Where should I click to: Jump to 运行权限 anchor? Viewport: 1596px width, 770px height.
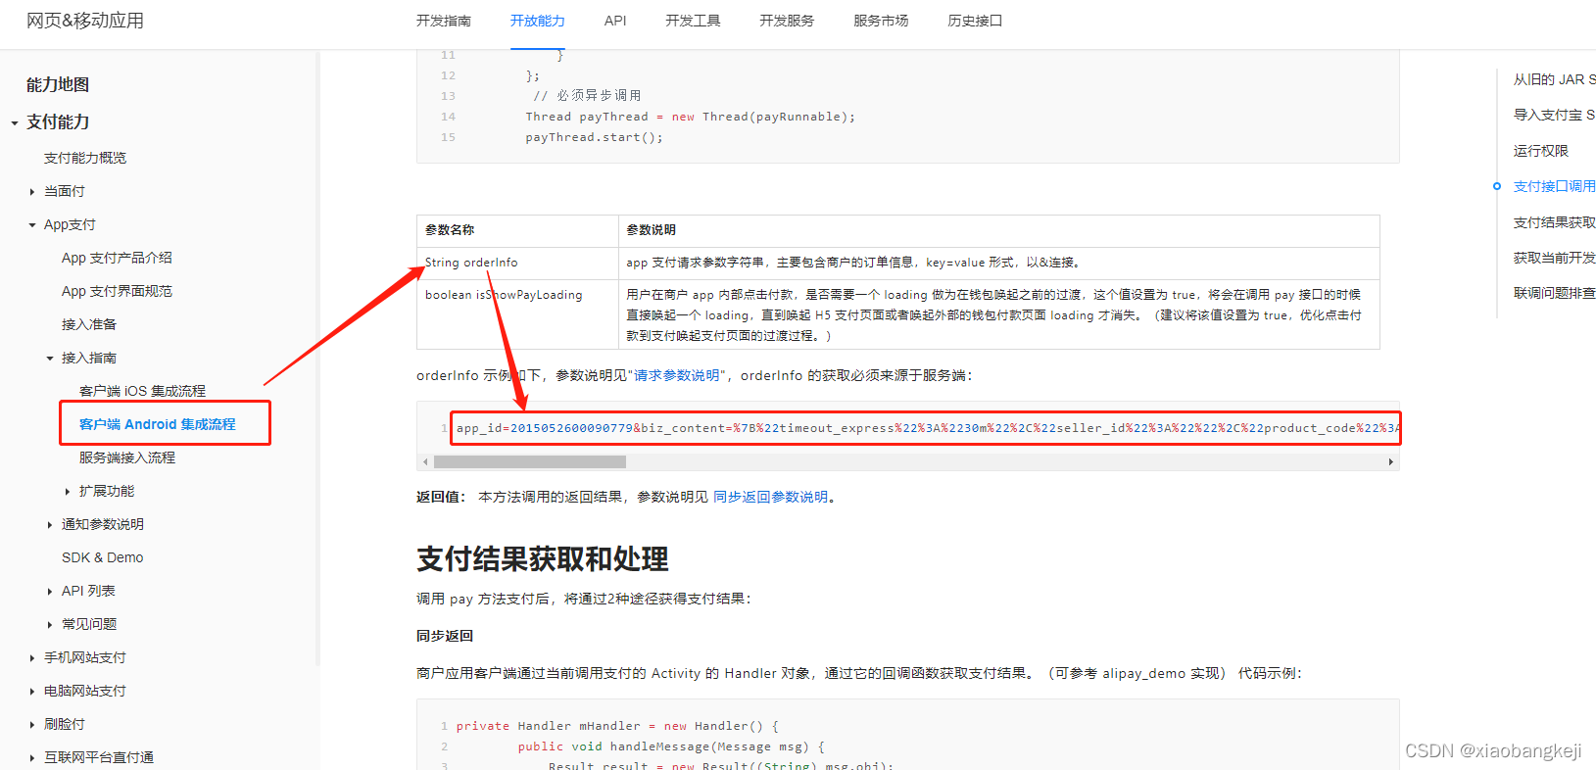[1541, 151]
